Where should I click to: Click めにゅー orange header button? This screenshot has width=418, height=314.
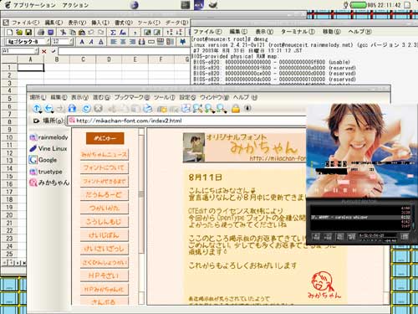[x=104, y=138]
